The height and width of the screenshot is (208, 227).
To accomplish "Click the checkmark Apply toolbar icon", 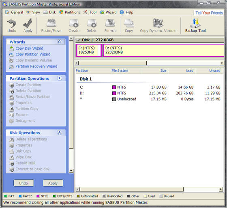I will pyautogui.click(x=28, y=25).
